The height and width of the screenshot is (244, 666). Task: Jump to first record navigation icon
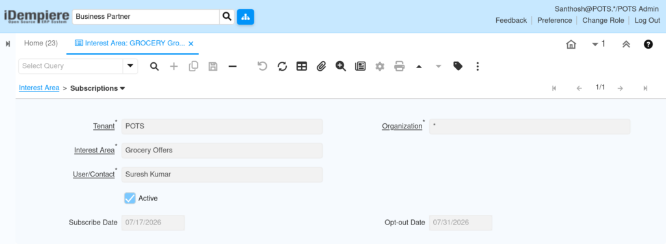pos(554,88)
